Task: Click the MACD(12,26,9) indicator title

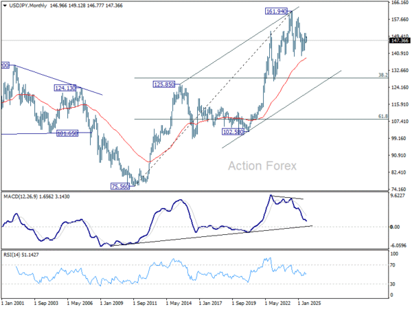Action: coord(21,197)
